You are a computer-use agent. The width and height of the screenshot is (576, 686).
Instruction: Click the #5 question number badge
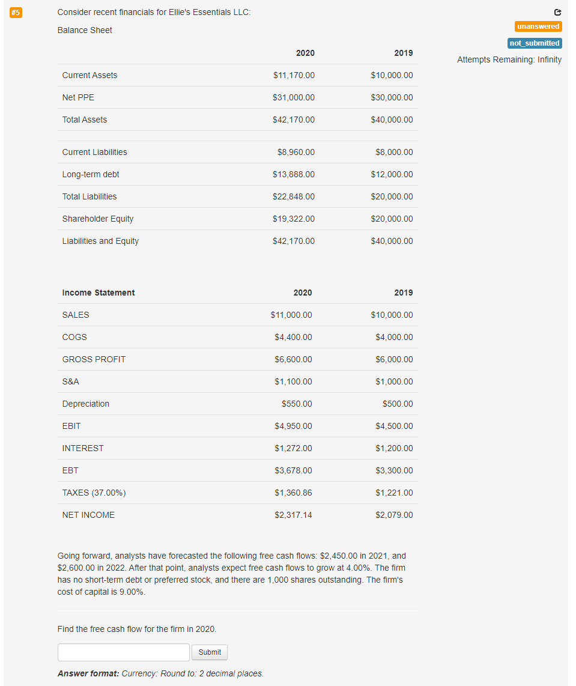(16, 12)
